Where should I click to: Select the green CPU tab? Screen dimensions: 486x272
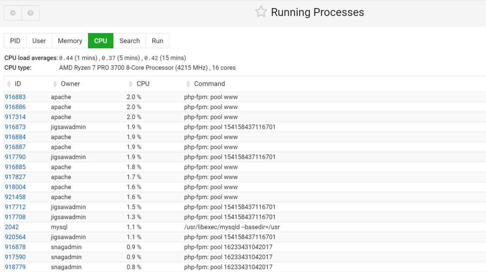(101, 41)
